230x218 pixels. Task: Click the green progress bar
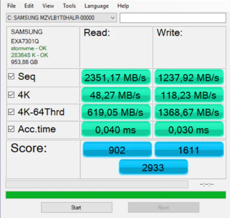[116, 195]
